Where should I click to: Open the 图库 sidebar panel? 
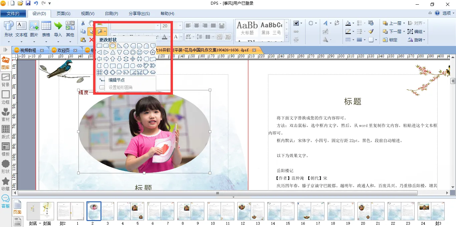(x=5, y=62)
